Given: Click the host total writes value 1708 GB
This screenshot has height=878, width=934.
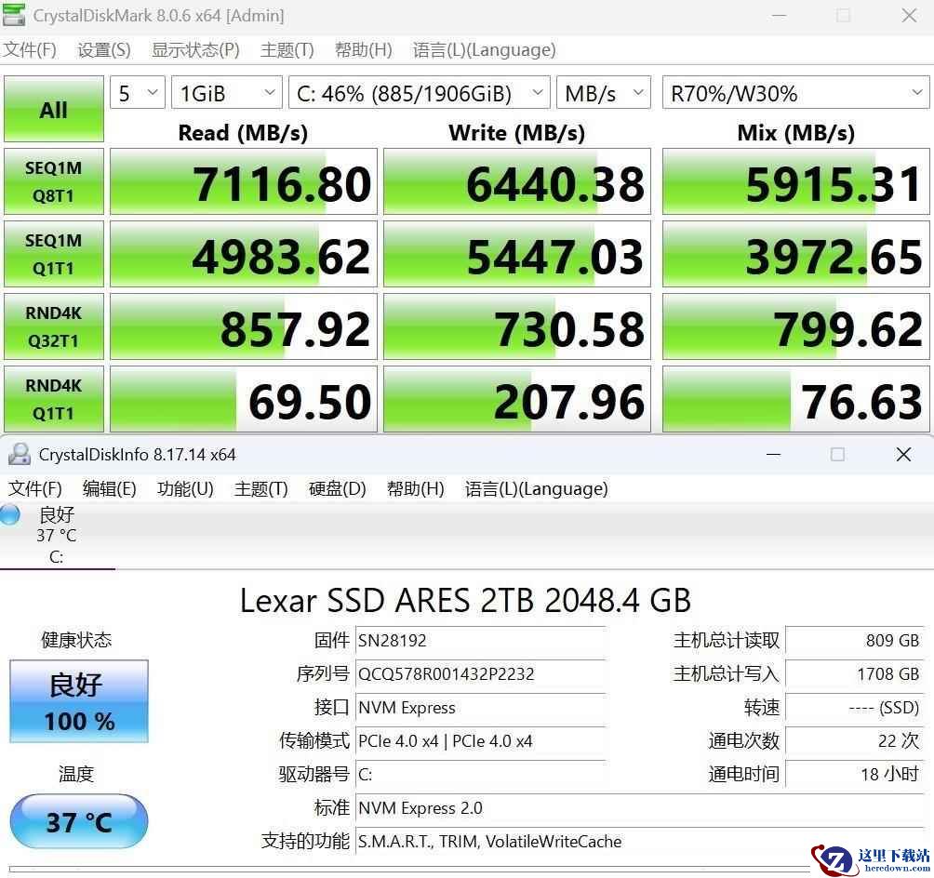Looking at the screenshot, I should (854, 673).
